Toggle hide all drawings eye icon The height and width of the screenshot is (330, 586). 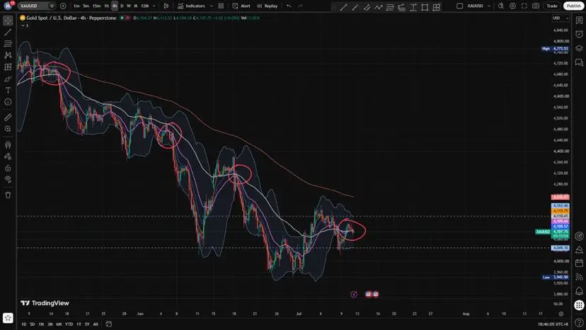tap(8, 179)
